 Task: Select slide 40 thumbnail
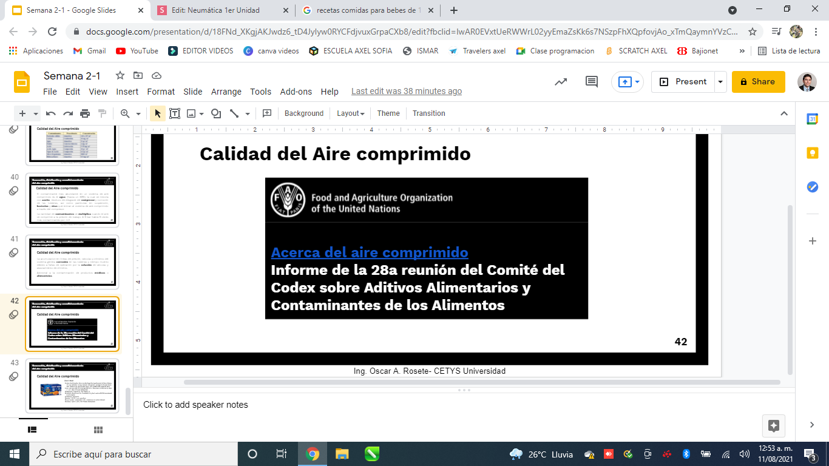[72, 200]
